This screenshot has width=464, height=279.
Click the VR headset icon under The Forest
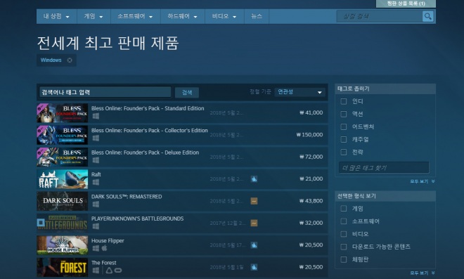[118, 270]
